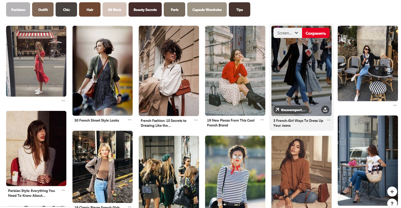Filter by the Parisians topic chip
The image size is (401, 208).
[18, 10]
